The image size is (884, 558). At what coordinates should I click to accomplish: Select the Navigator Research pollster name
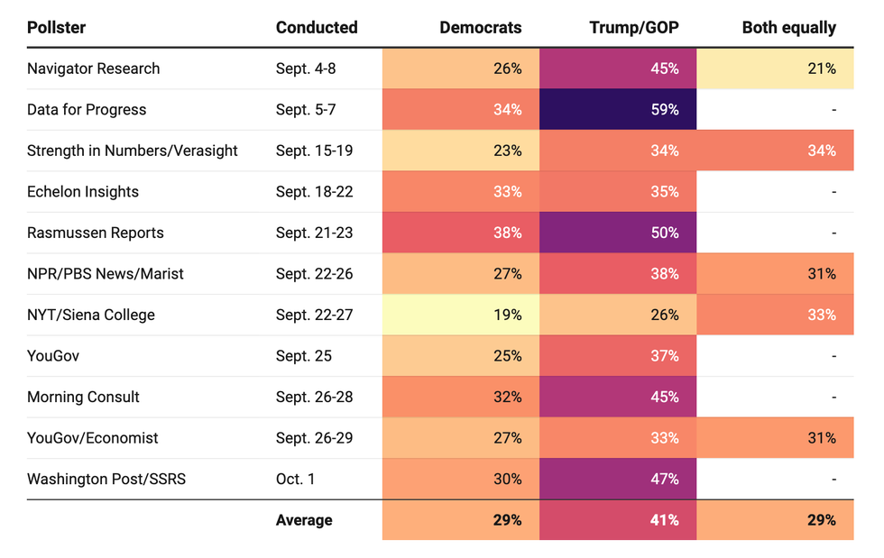pos(93,69)
